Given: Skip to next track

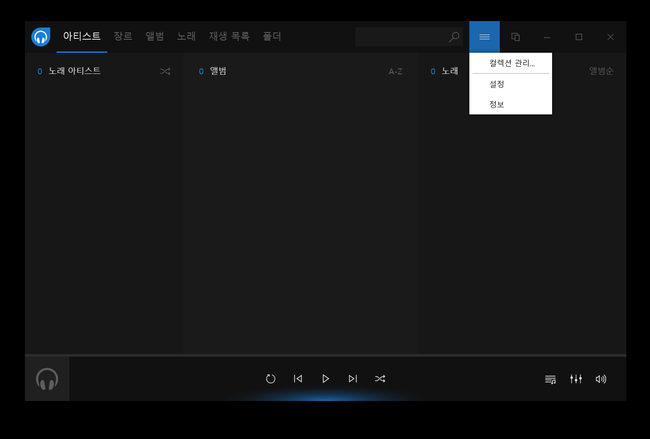Looking at the screenshot, I should [x=353, y=379].
